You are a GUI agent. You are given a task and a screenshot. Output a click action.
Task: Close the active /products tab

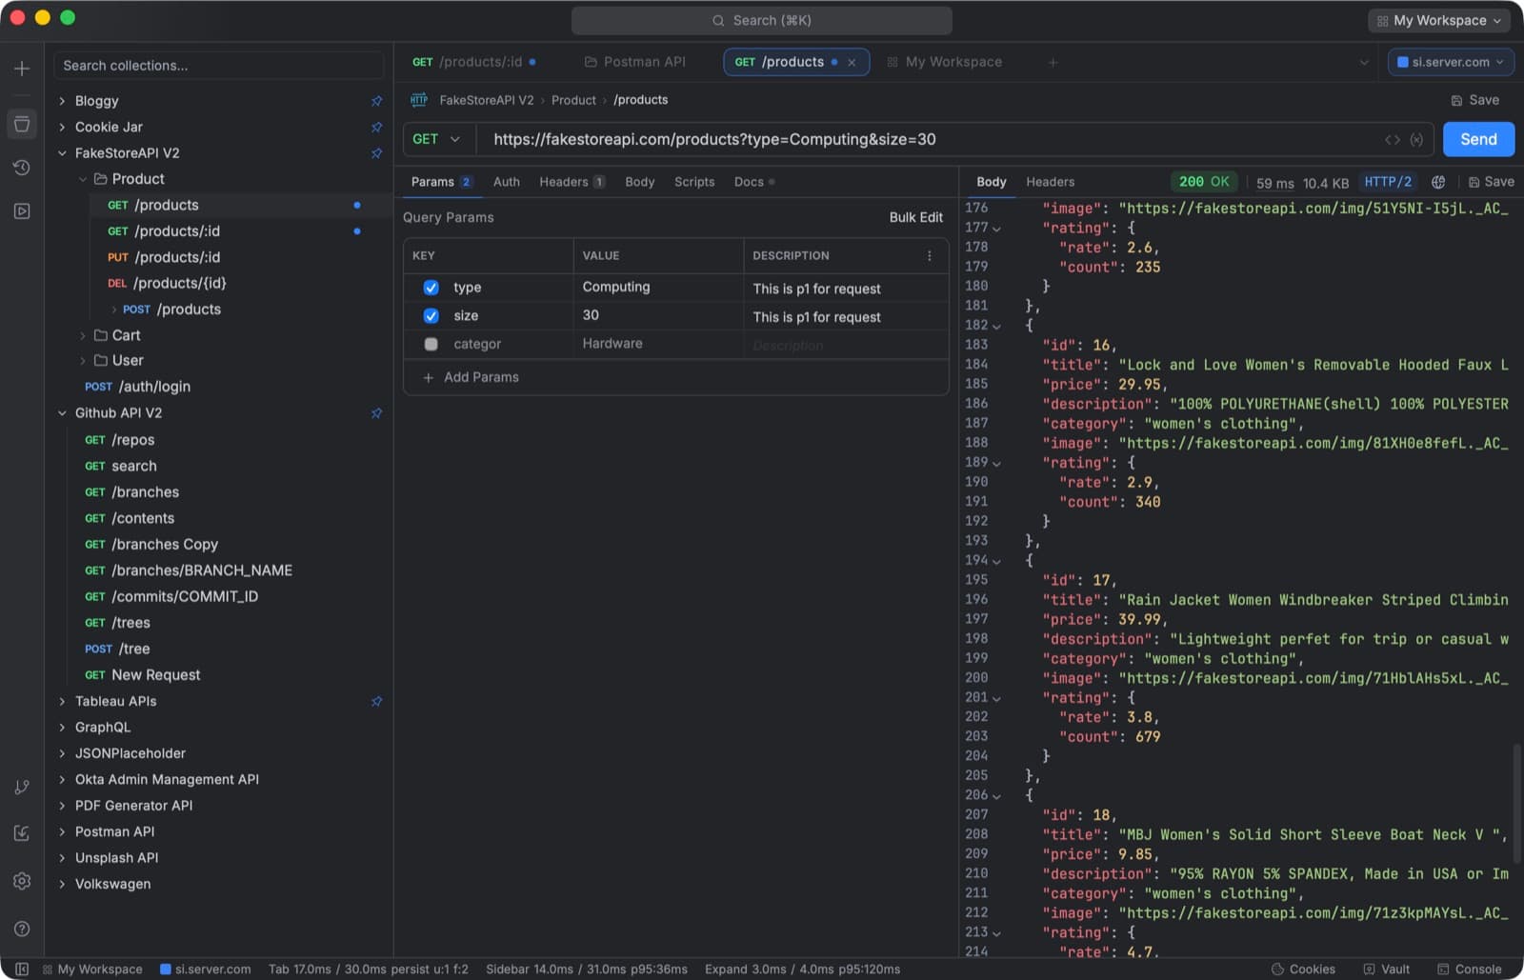point(852,63)
